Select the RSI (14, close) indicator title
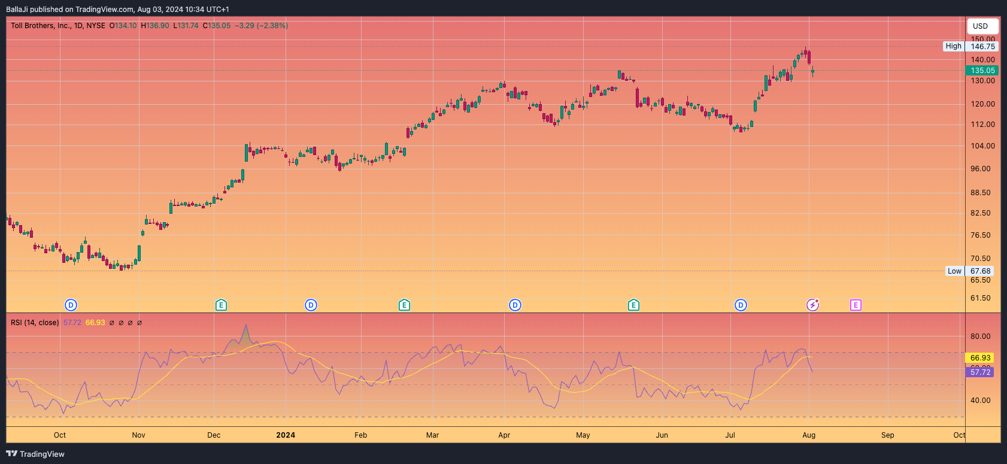 point(35,323)
